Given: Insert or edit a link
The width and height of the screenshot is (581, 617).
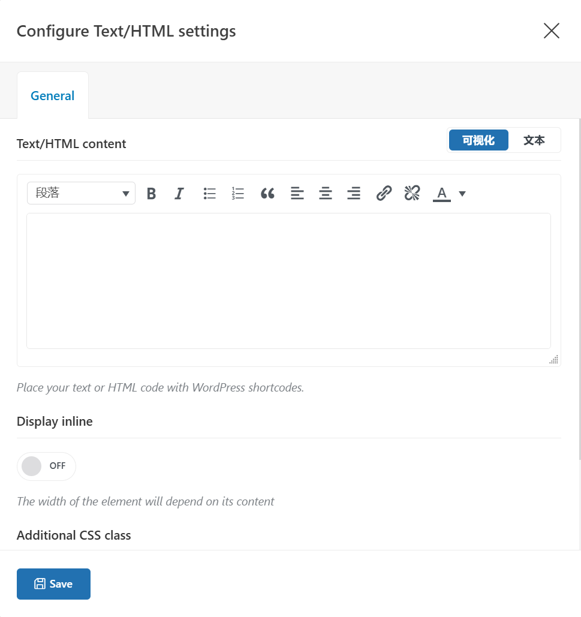Looking at the screenshot, I should point(384,193).
